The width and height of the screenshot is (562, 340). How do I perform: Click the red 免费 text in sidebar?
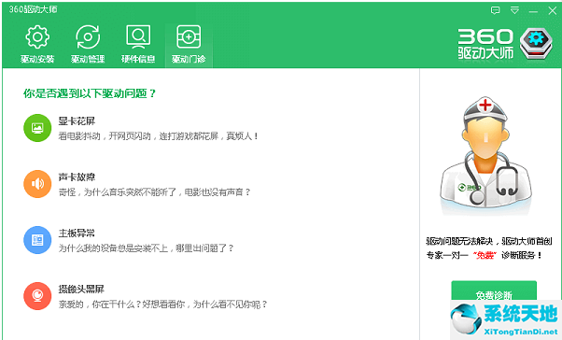pos(485,255)
